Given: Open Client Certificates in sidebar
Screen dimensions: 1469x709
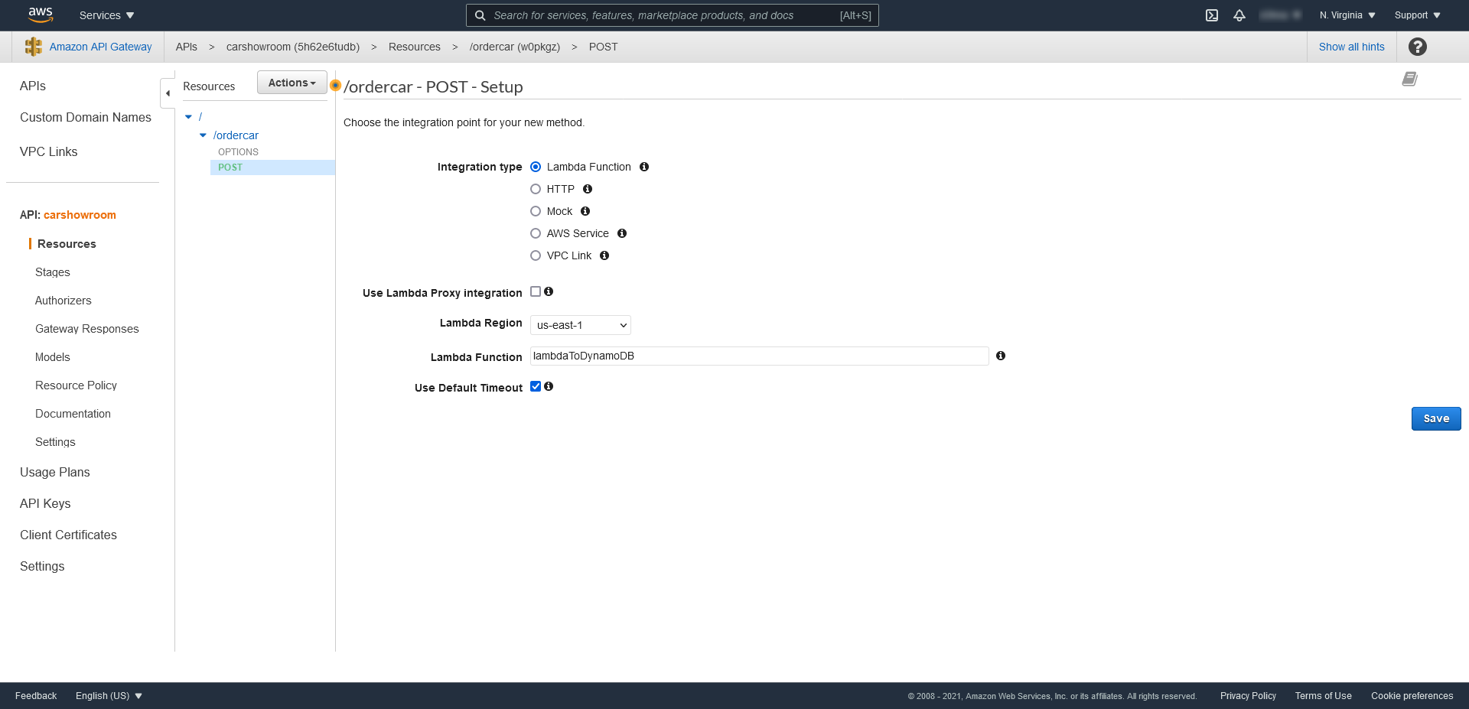Looking at the screenshot, I should pyautogui.click(x=68, y=535).
